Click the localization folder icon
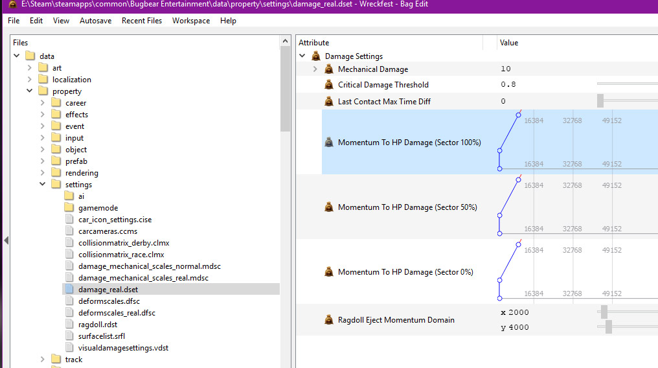 [x=43, y=79]
